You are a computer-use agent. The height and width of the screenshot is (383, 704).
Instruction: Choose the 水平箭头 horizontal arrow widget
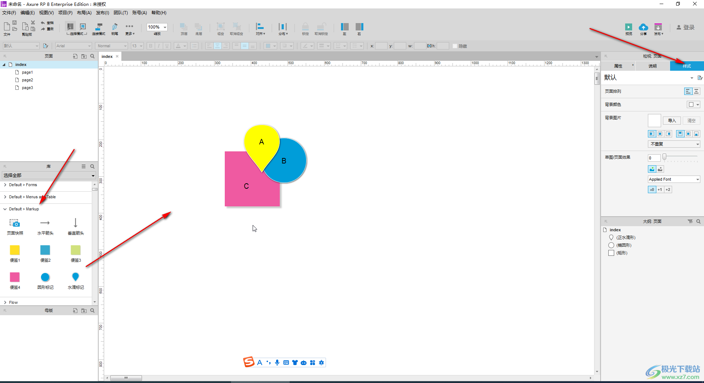pos(45,223)
